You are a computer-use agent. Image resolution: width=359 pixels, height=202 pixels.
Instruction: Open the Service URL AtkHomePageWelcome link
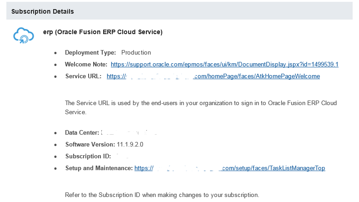213,76
